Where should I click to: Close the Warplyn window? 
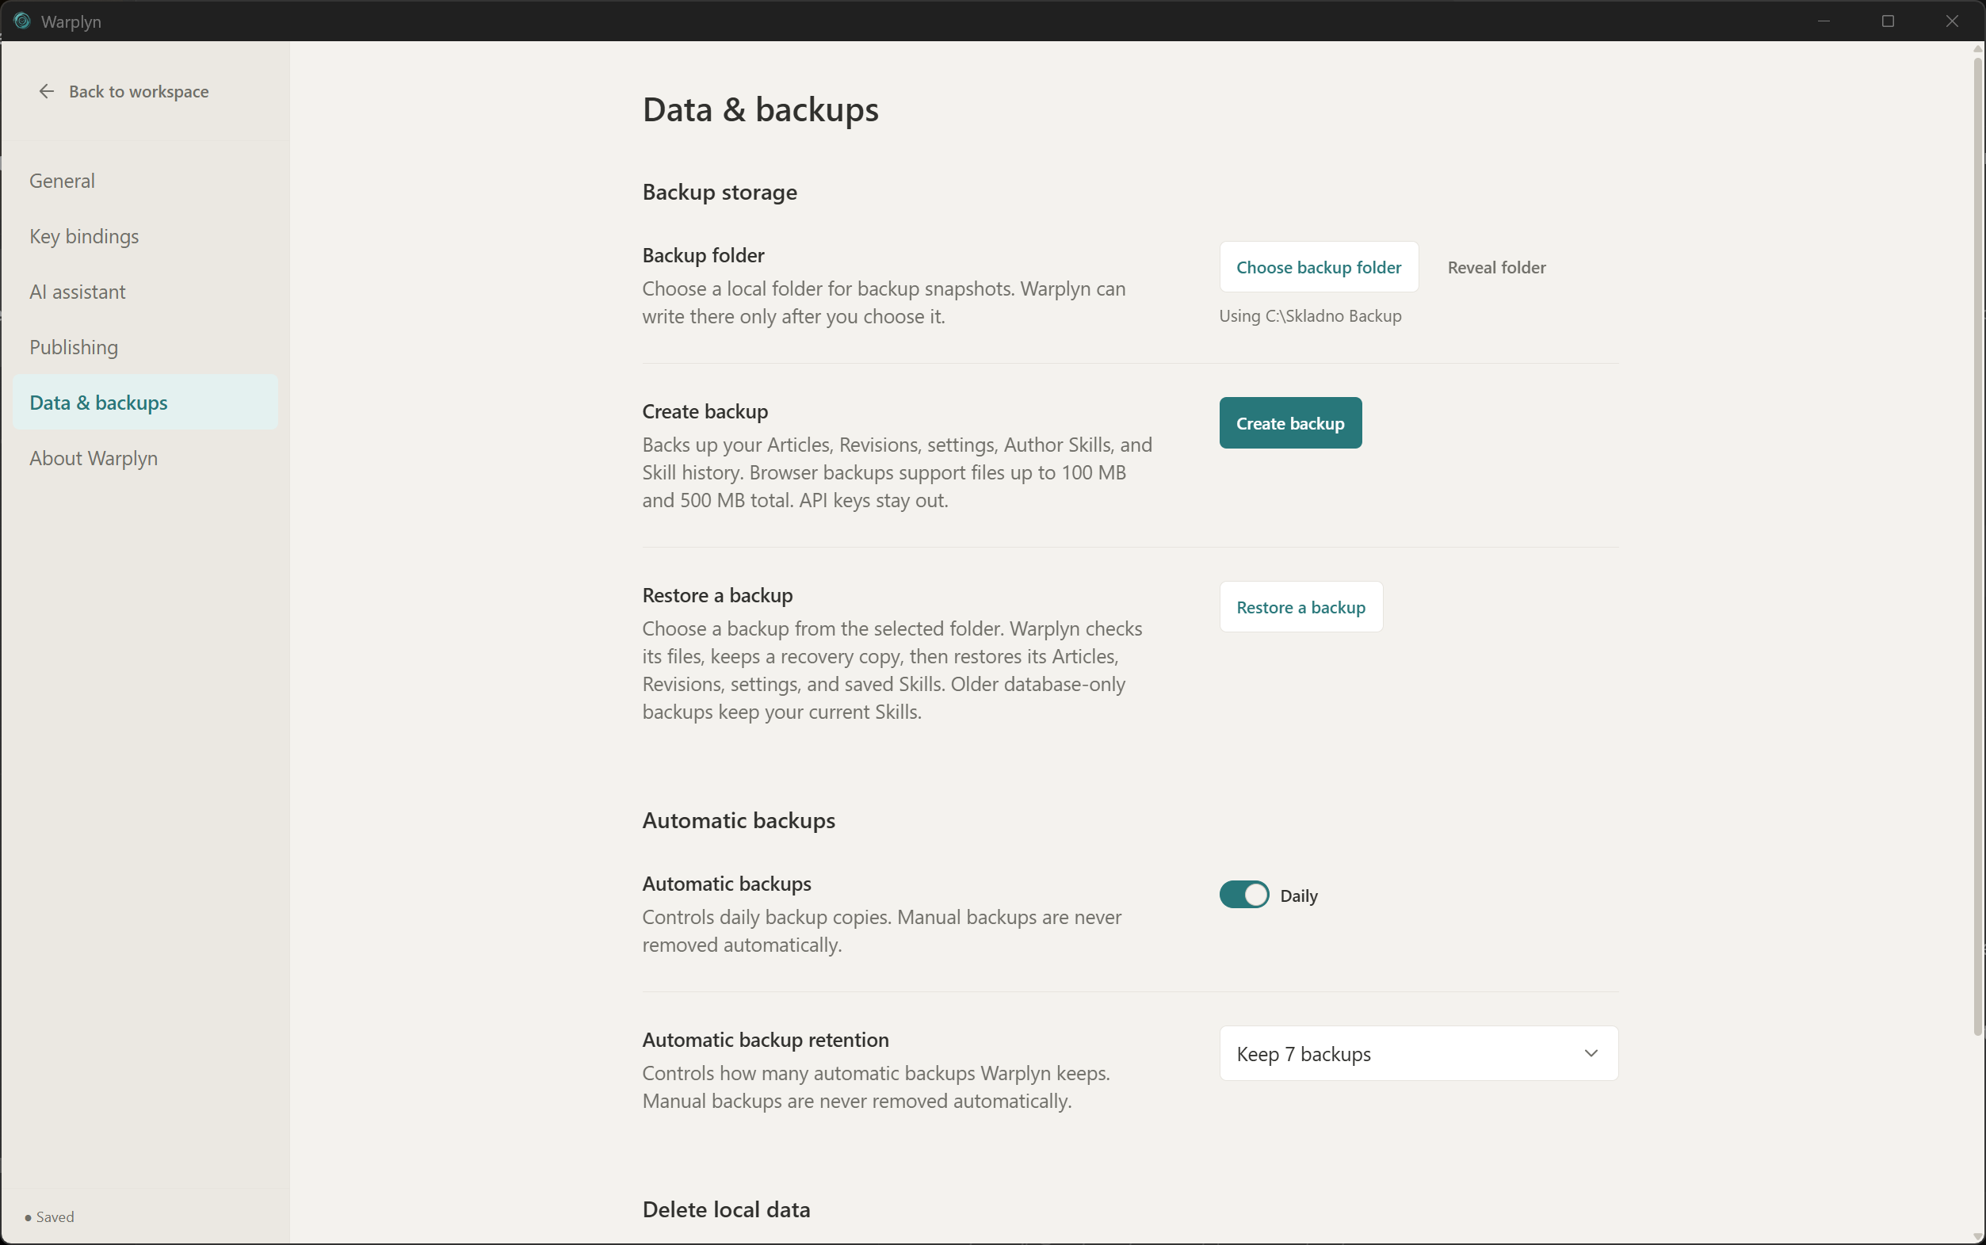pos(1952,21)
